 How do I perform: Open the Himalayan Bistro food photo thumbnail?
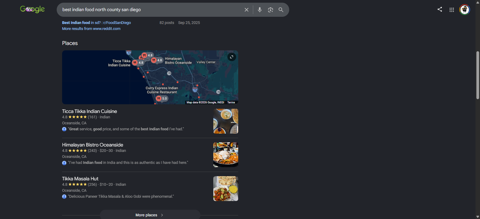[226, 155]
